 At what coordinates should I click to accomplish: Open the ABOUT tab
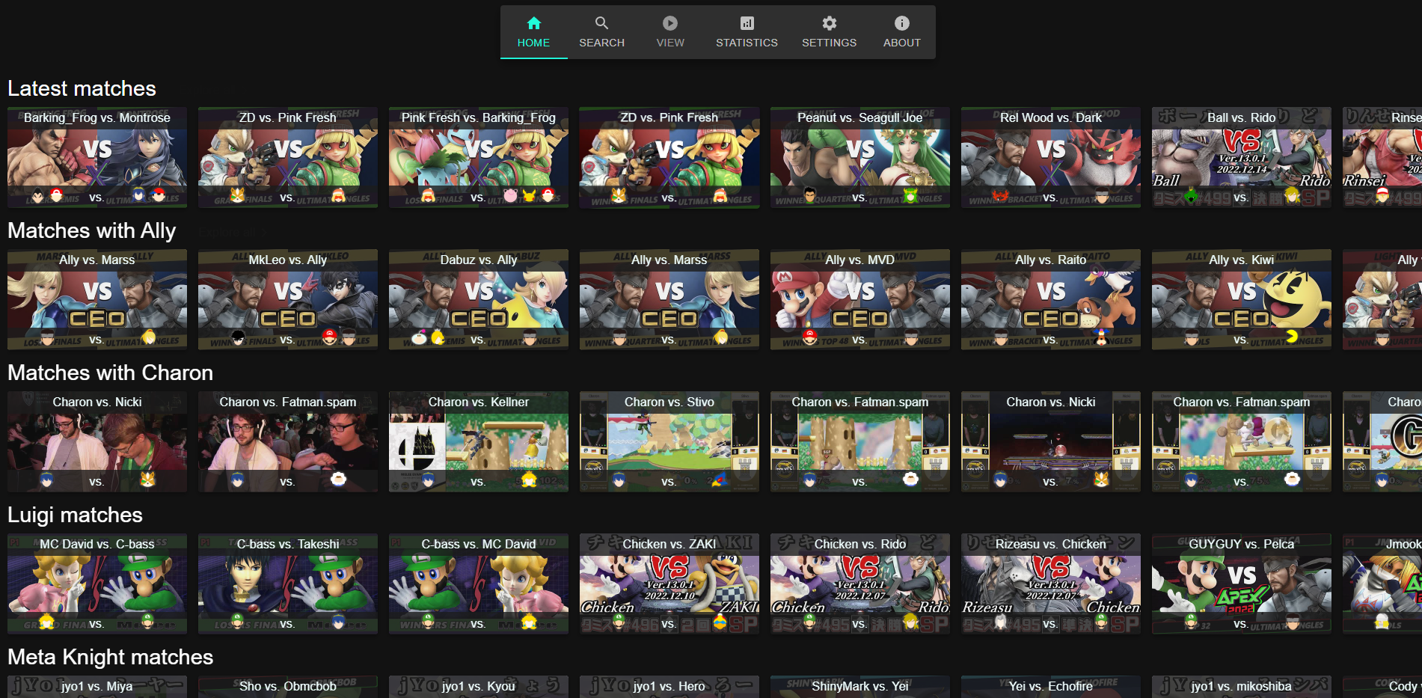(x=902, y=32)
